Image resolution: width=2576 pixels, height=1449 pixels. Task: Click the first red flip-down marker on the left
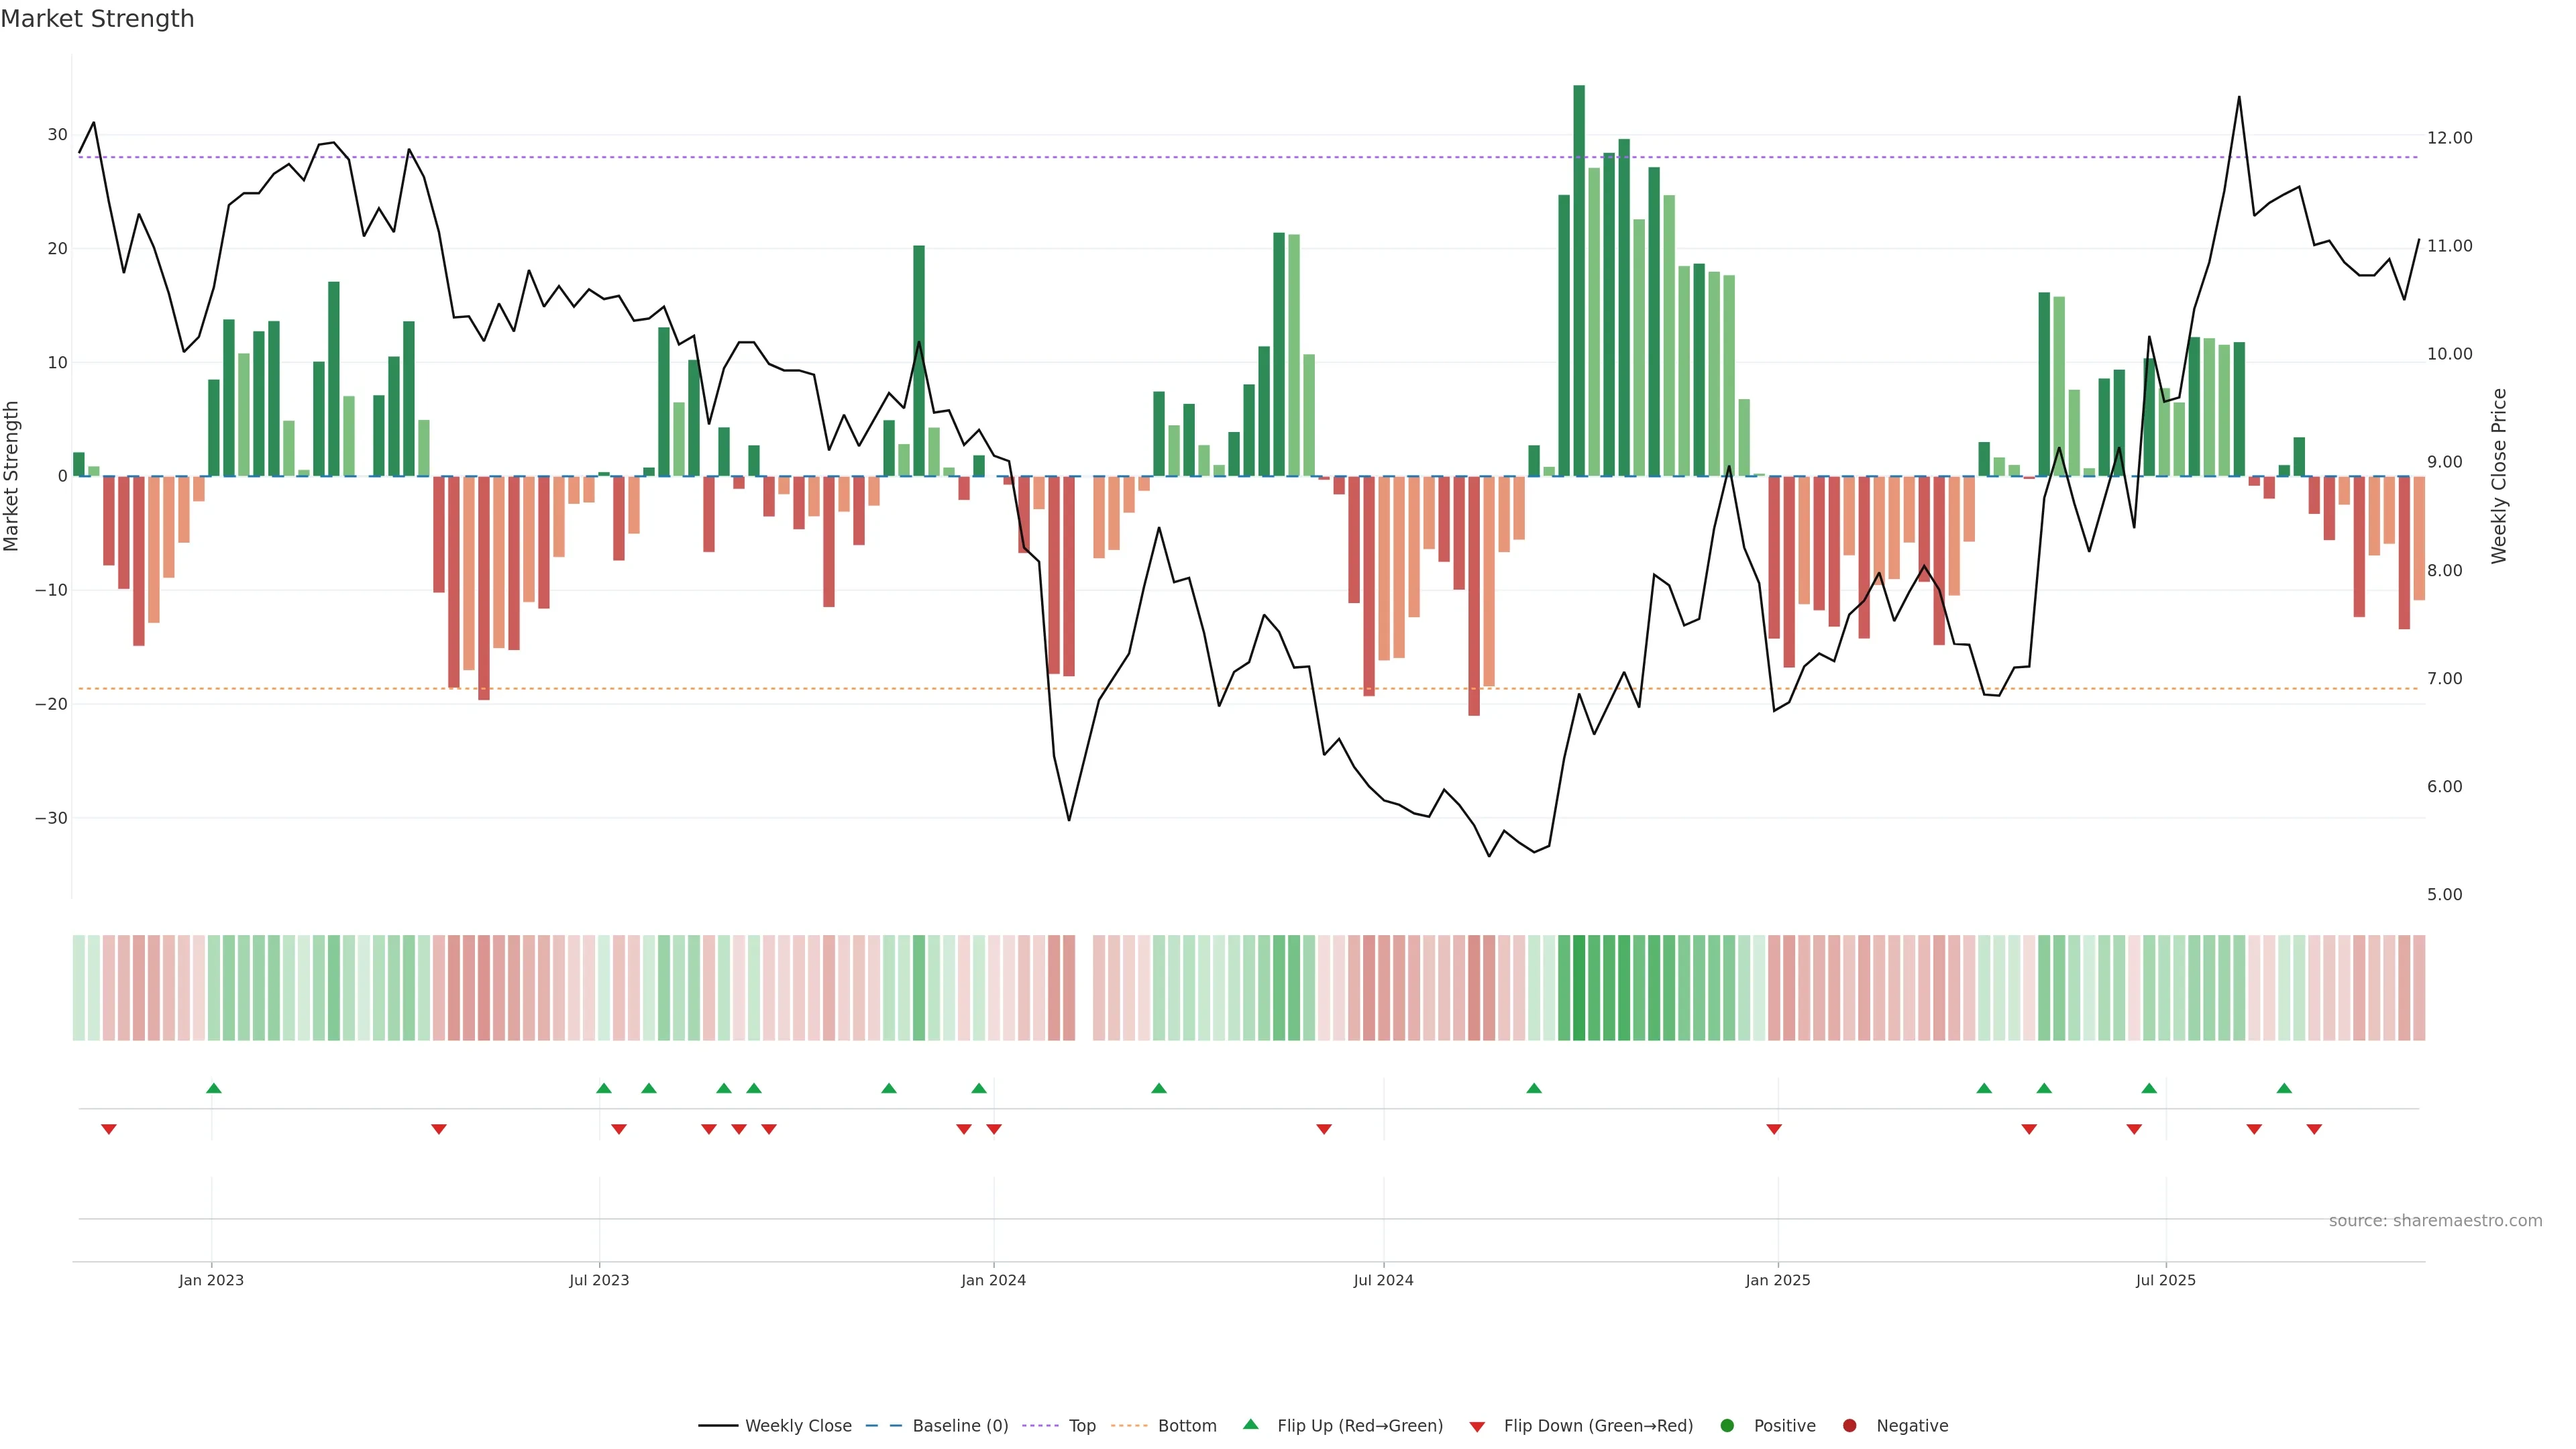click(109, 1129)
